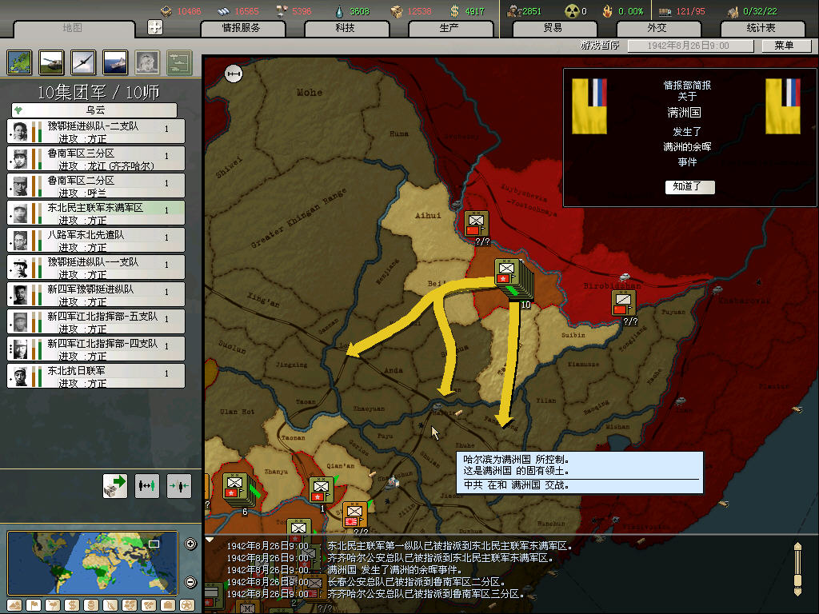
Task: Show naval units with the warship icon
Action: [115, 61]
